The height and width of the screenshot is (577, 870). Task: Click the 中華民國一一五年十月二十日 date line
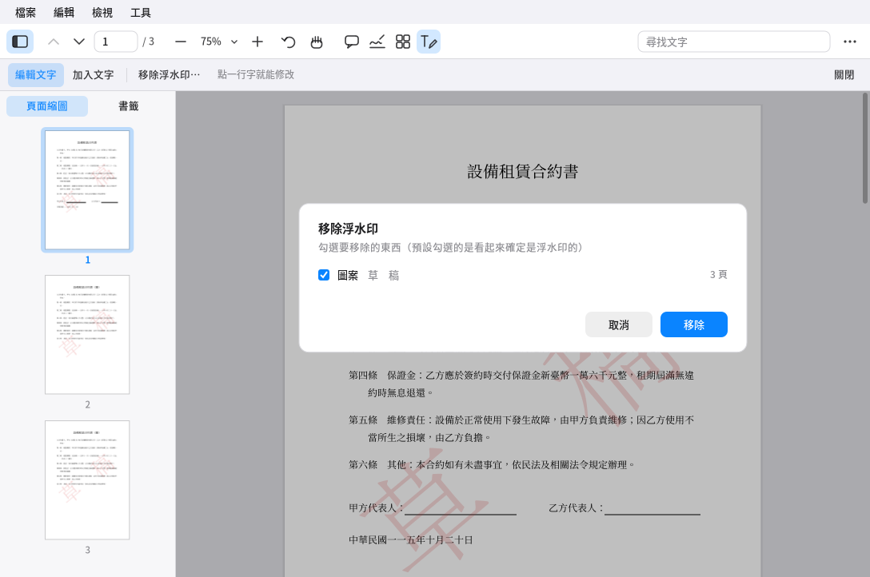[410, 540]
